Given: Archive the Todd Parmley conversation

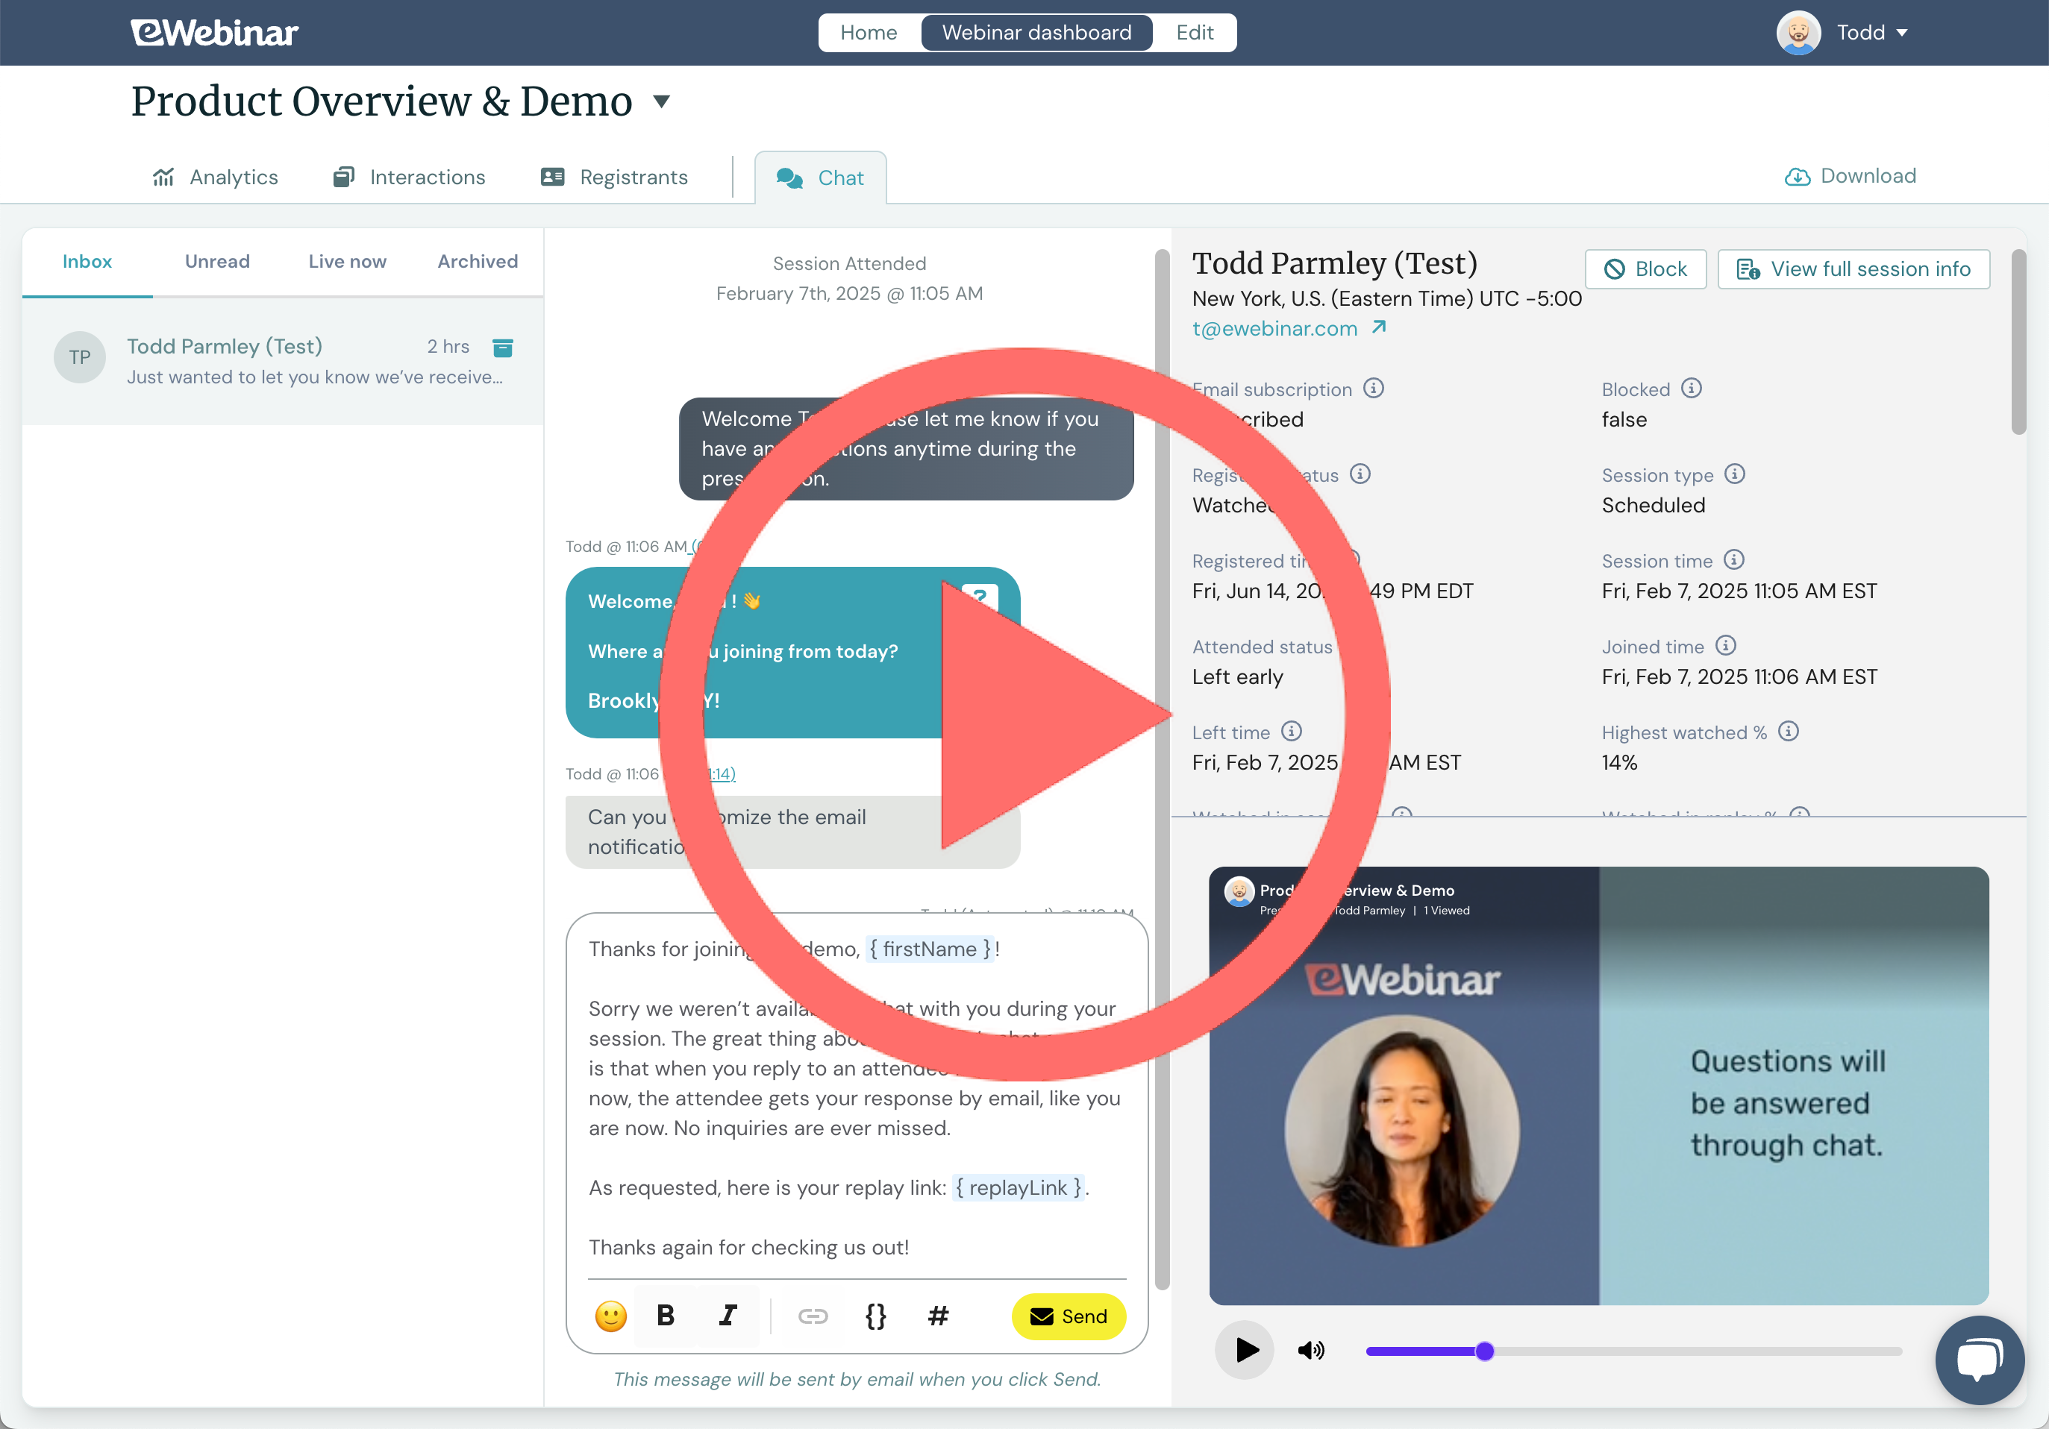Looking at the screenshot, I should click(x=502, y=347).
